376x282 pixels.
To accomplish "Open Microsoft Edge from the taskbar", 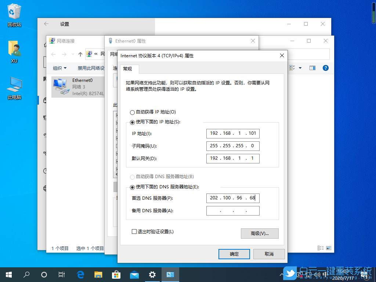I will tap(80, 274).
